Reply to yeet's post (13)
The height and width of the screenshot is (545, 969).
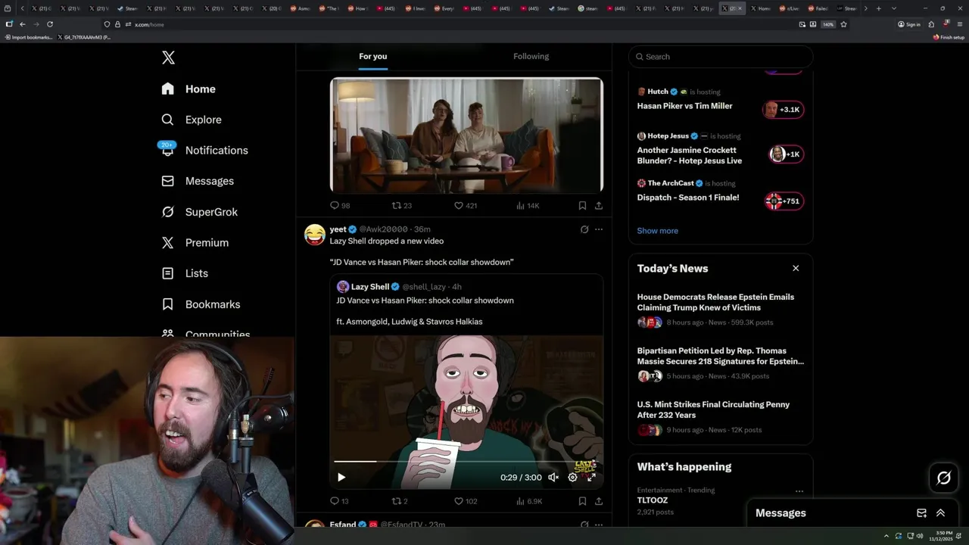[339, 501]
